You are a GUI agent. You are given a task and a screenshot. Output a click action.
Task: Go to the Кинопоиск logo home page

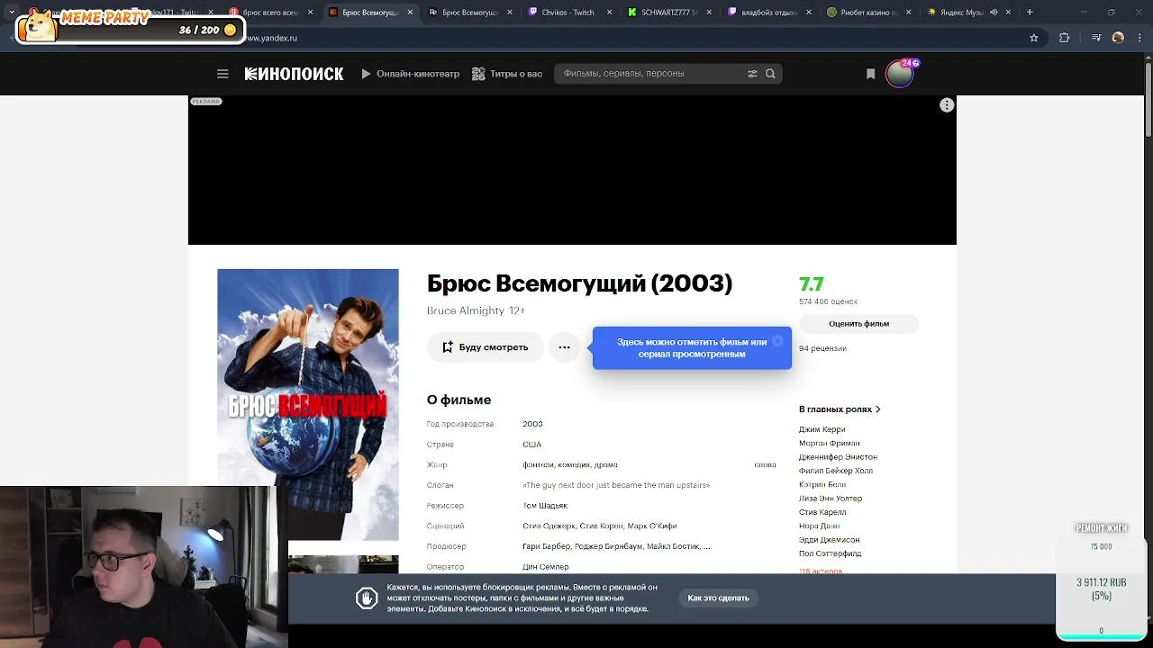click(x=294, y=74)
